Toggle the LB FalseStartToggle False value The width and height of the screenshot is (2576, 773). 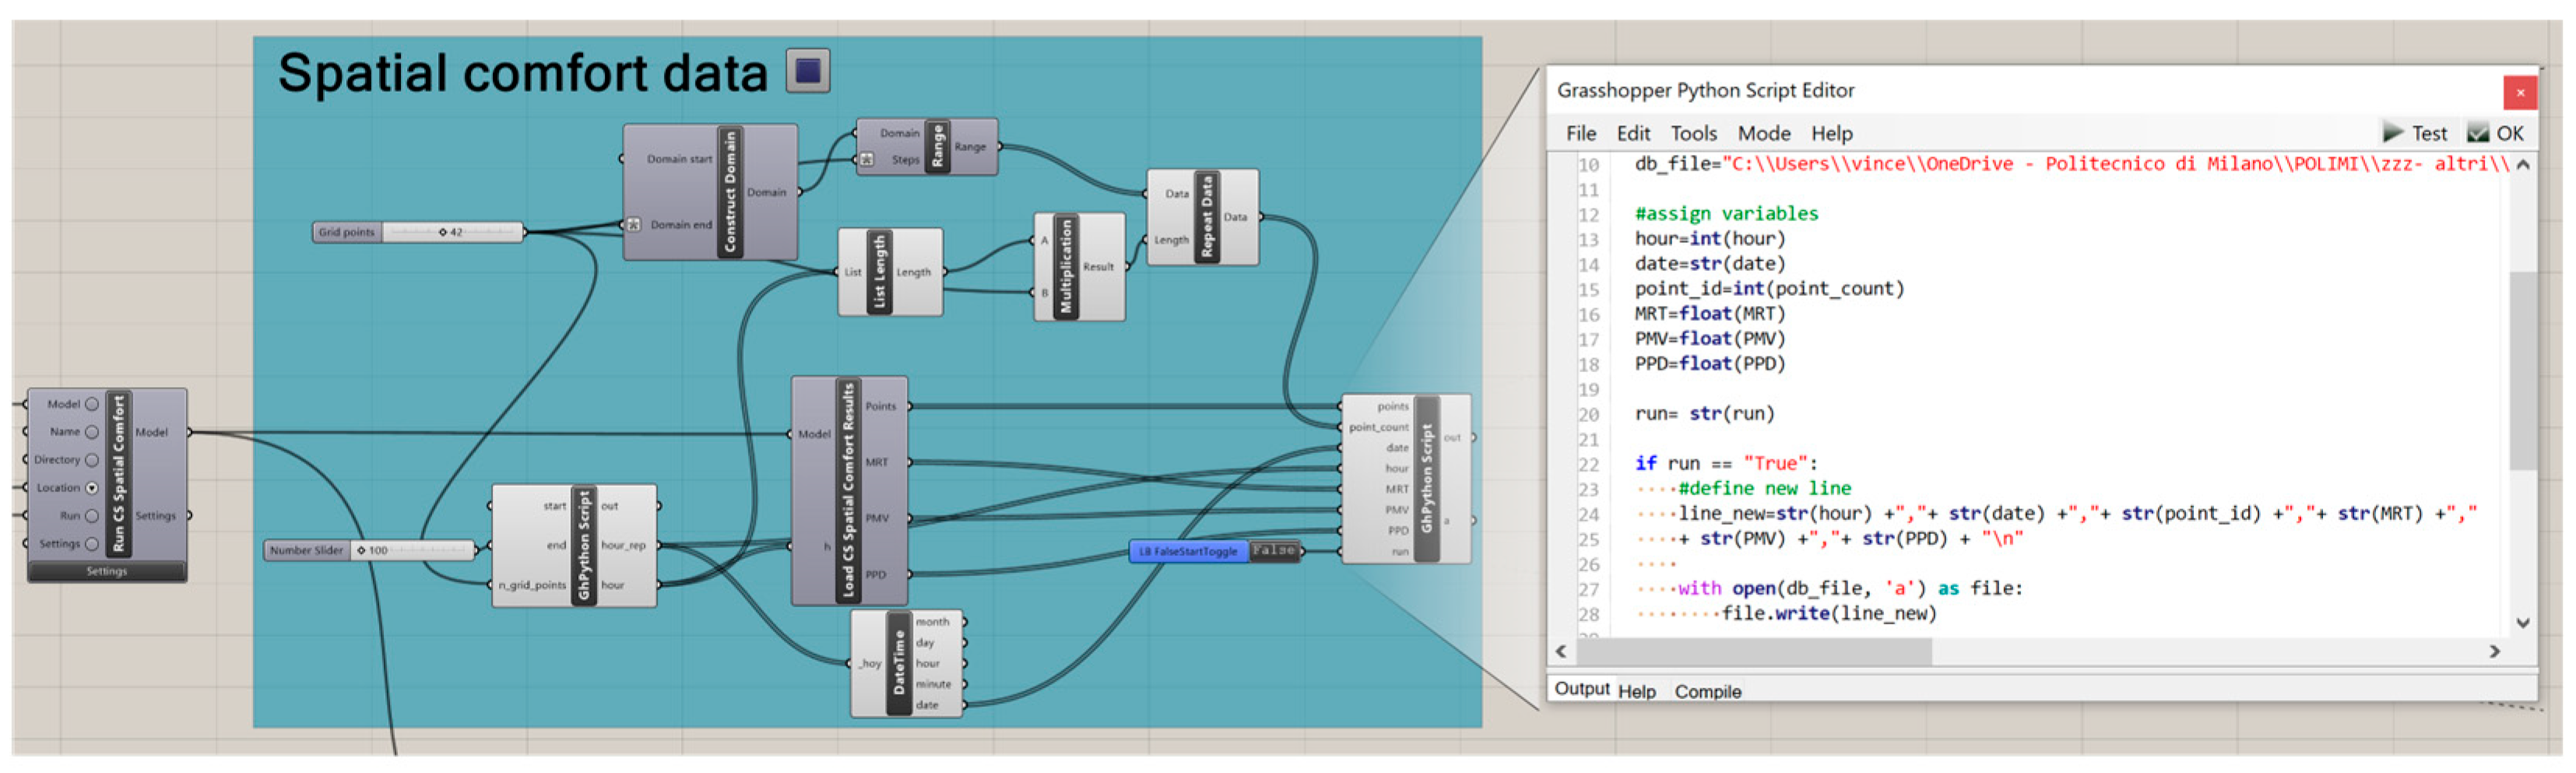(x=1273, y=551)
